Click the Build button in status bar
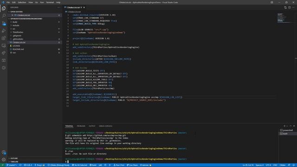The image size is (297, 167). [93, 165]
